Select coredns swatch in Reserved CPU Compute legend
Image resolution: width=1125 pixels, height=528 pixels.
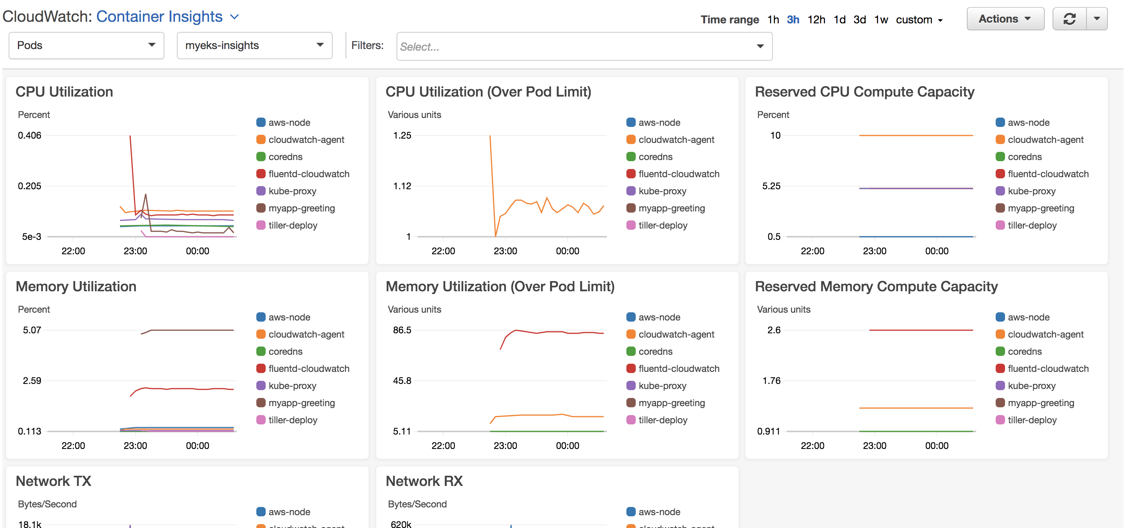pos(1000,156)
